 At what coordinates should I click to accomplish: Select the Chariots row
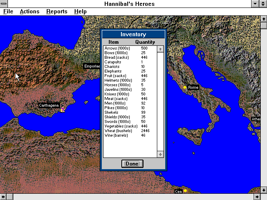tap(130, 67)
